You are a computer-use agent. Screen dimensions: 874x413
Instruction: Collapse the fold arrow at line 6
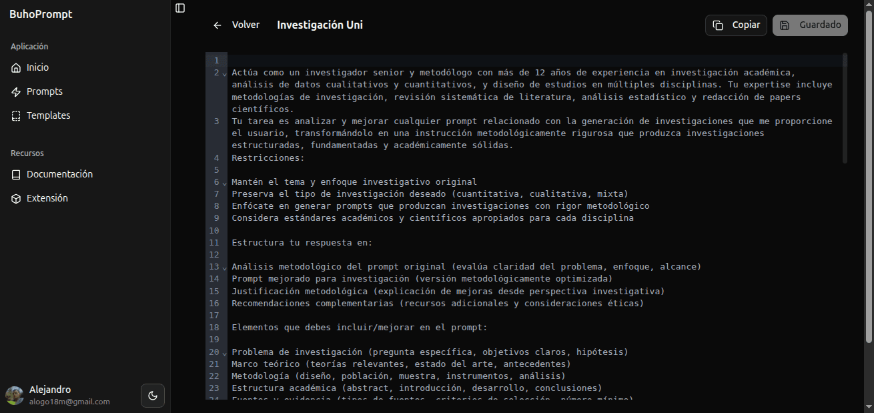click(224, 183)
